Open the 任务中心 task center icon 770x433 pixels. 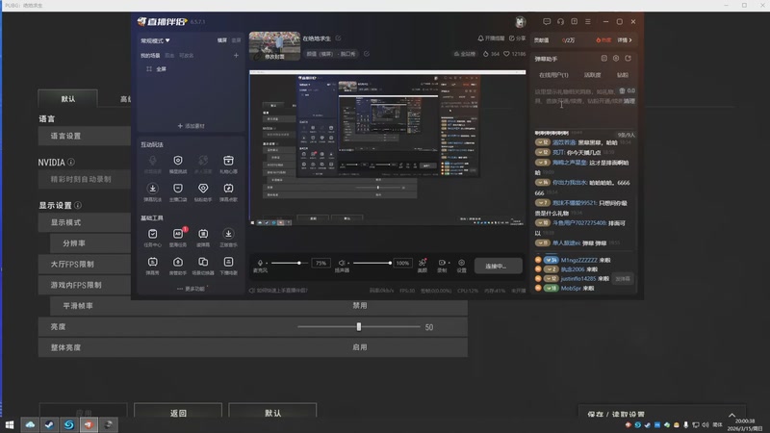coord(153,234)
